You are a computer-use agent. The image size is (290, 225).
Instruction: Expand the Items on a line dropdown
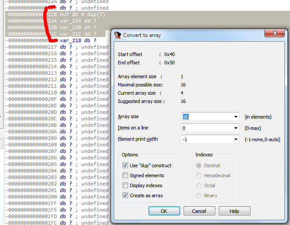pos(236,128)
